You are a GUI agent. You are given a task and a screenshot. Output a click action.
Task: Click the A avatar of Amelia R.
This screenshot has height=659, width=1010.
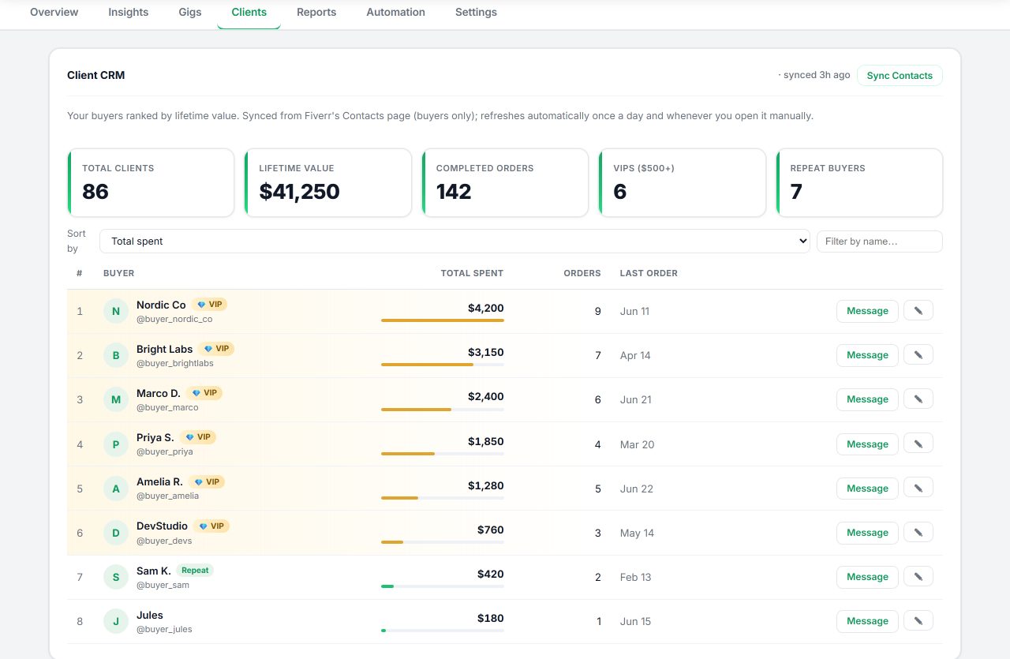pos(116,489)
